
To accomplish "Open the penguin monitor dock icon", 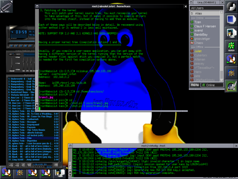I will (x=231, y=33).
